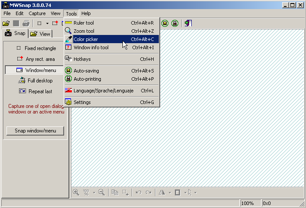Viewport: 306px width, 208px height.
Task: Click the open file folder icon in toolbar
Action: point(6,23)
